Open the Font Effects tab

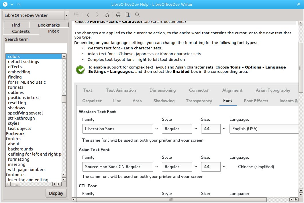[256, 101]
